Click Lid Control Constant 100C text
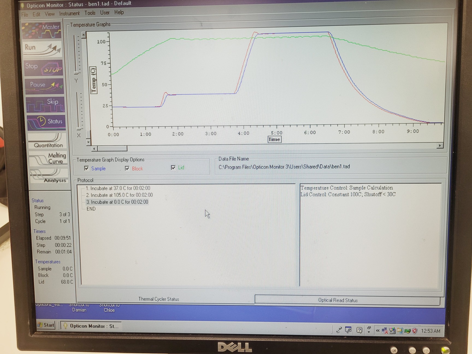Viewport: 472px width, 354px height. [x=348, y=194]
